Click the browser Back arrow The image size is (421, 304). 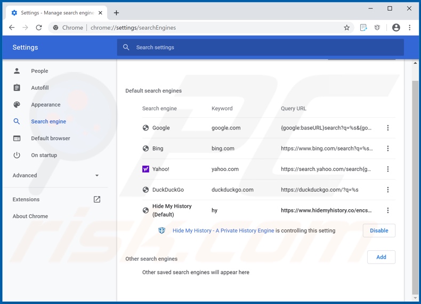click(12, 28)
